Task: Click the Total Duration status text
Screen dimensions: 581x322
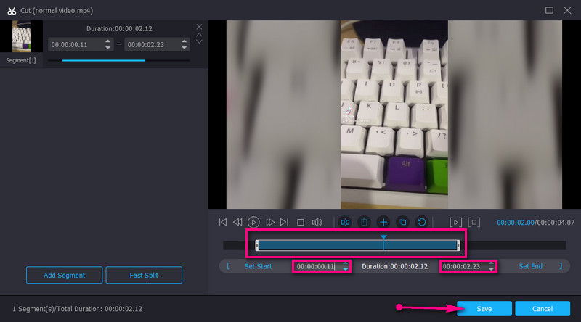Action: point(77,309)
